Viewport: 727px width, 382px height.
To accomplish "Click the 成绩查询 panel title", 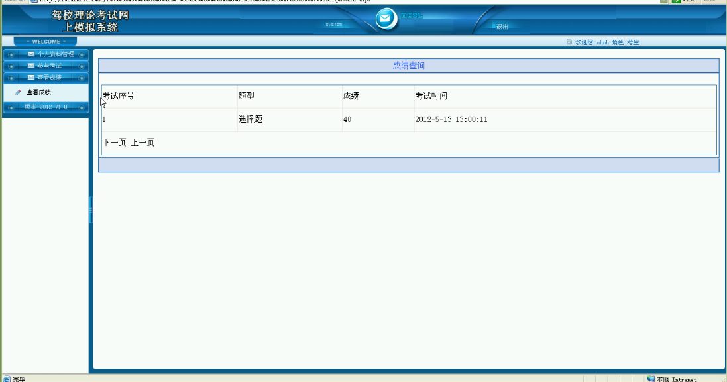I will (408, 66).
